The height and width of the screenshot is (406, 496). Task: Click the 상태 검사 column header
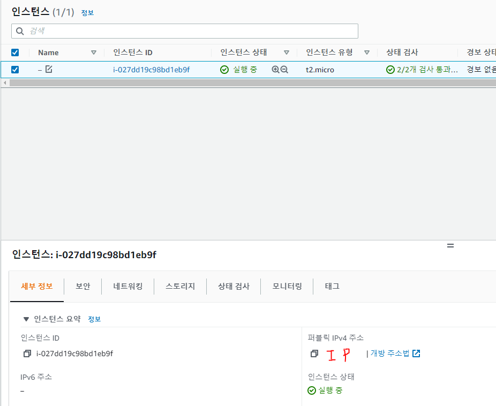(402, 52)
